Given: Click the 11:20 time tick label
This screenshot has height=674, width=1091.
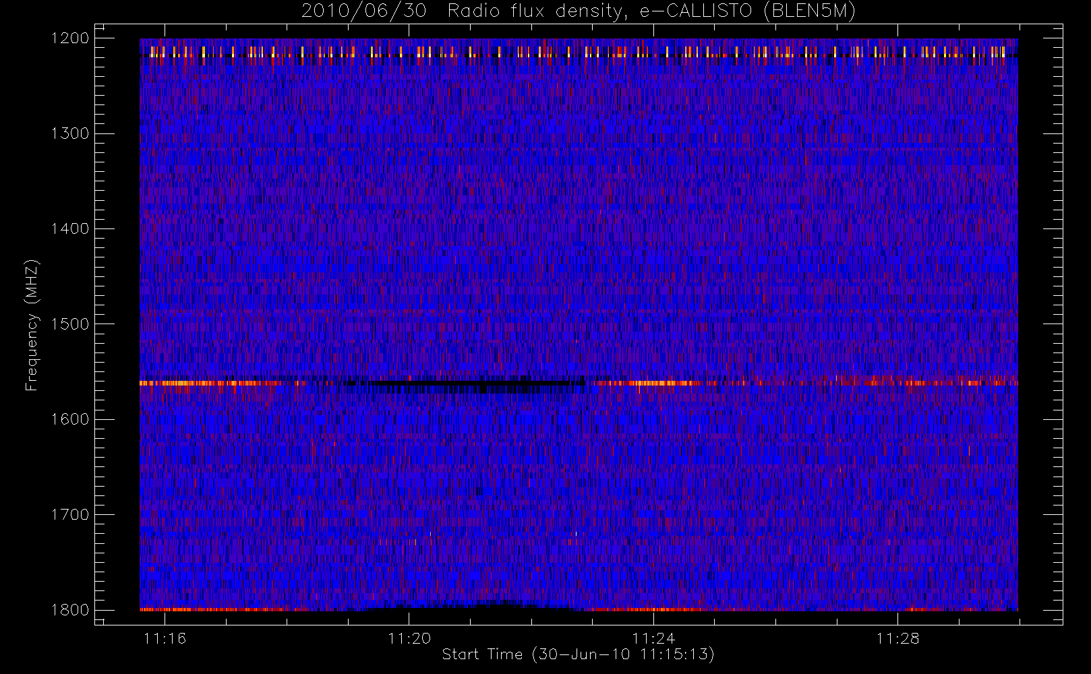Looking at the screenshot, I should [409, 638].
